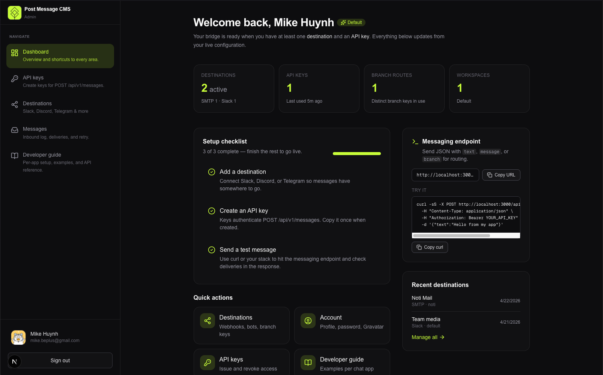The height and width of the screenshot is (375, 603).
Task: Click the Send a test message check icon
Action: (x=212, y=250)
